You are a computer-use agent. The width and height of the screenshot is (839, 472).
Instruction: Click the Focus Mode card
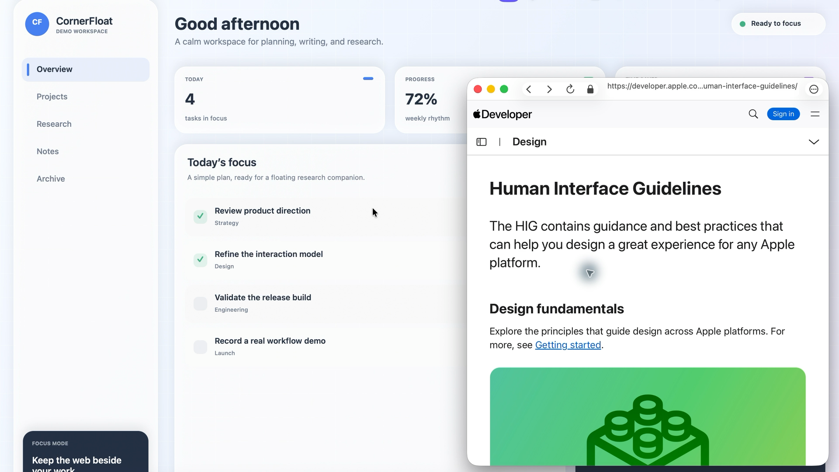(x=86, y=451)
